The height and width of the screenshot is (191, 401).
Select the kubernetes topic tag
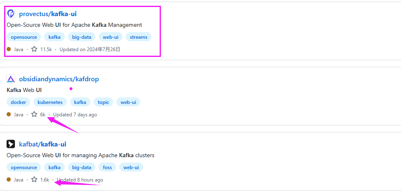point(50,102)
